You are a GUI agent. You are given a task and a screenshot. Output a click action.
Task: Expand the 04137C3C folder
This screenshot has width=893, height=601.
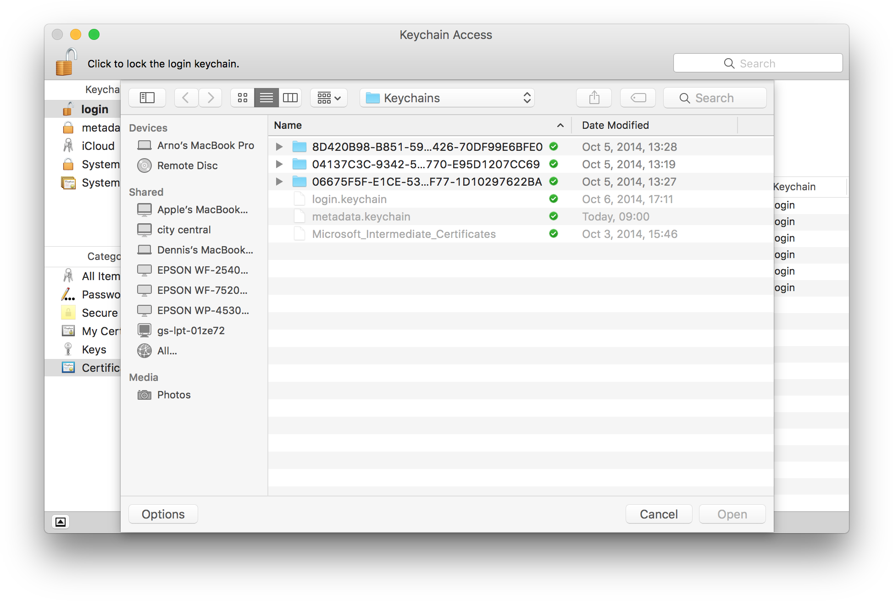[x=279, y=164]
